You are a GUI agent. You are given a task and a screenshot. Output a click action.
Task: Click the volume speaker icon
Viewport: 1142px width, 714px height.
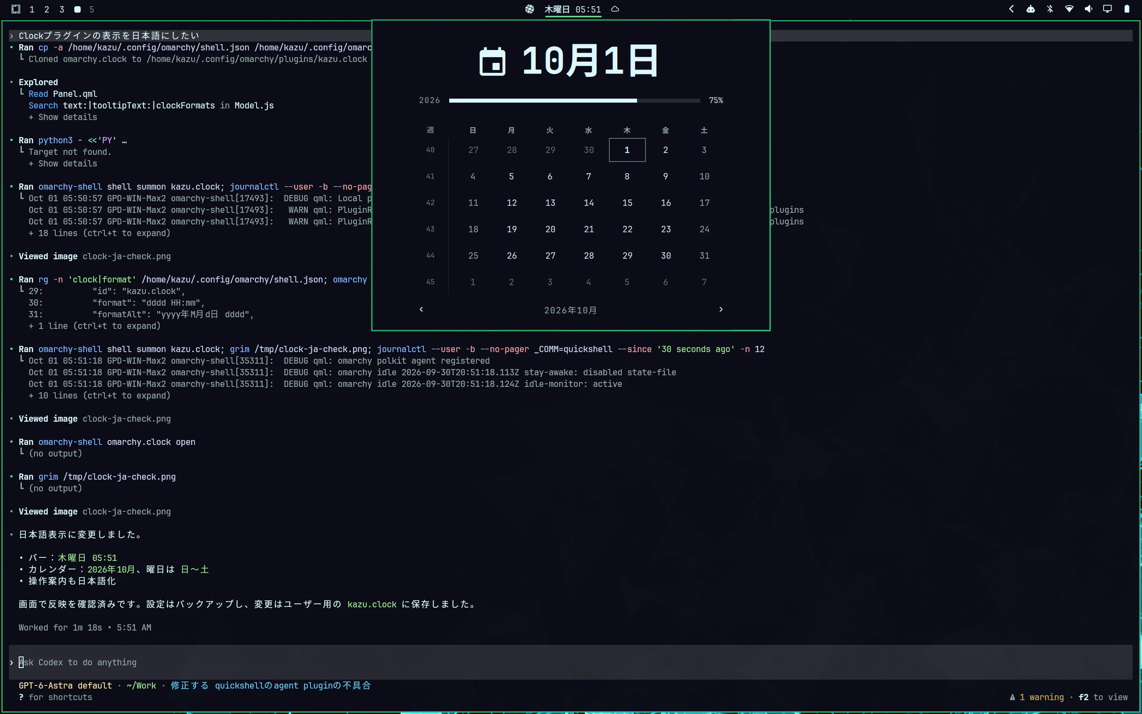click(x=1088, y=9)
